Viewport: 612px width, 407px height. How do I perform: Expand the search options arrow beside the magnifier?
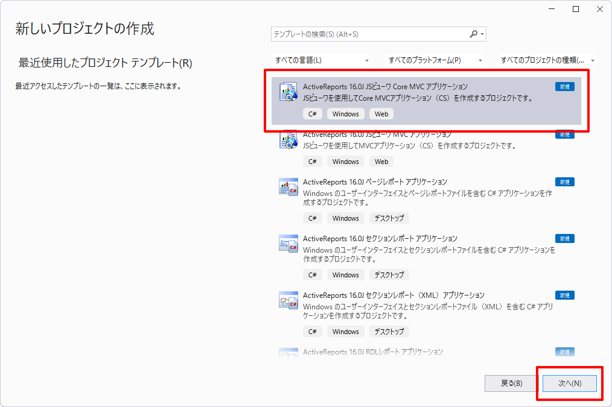click(x=482, y=34)
